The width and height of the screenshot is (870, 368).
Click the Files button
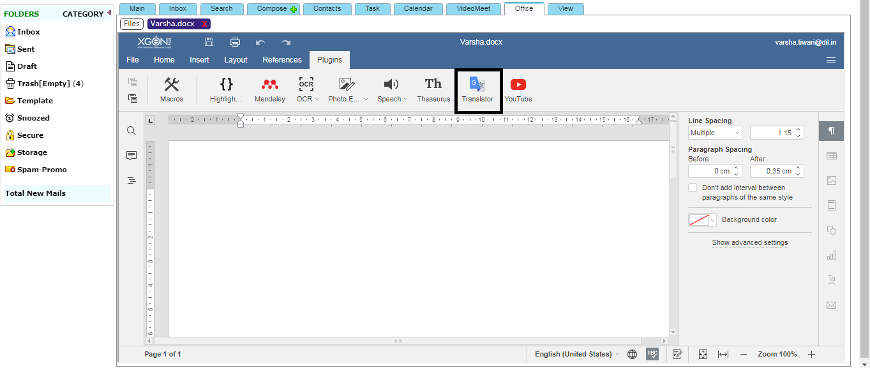pyautogui.click(x=131, y=24)
